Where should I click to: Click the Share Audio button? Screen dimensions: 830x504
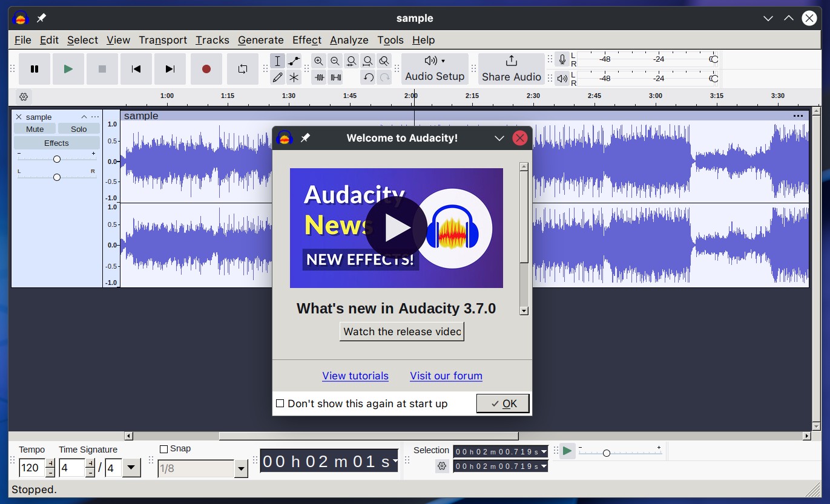pyautogui.click(x=512, y=69)
